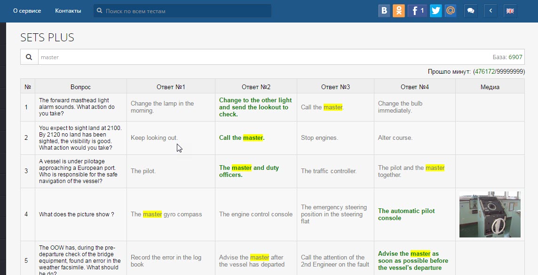Switch language with the UK flag

[510, 11]
